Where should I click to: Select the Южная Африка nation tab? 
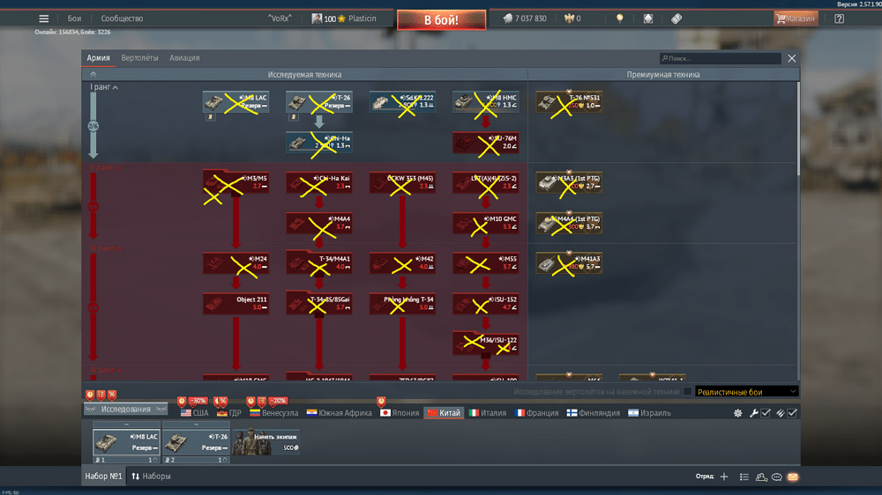coord(340,413)
